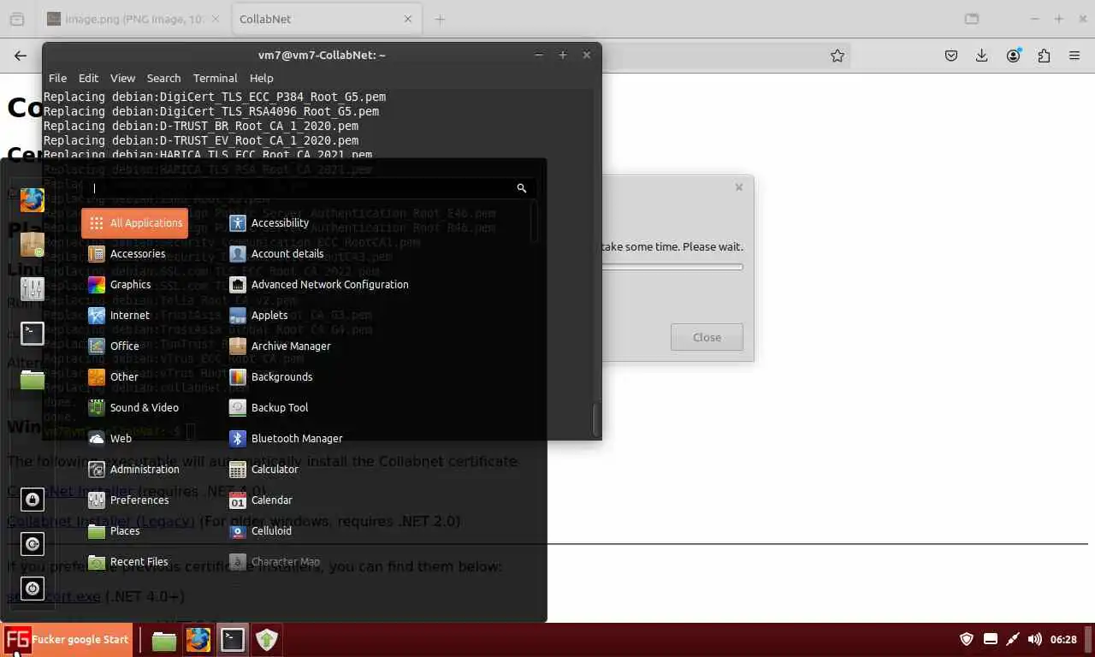Screen dimensions: 1095x657
Task: Select the Web category
Action: [x=134, y=439]
